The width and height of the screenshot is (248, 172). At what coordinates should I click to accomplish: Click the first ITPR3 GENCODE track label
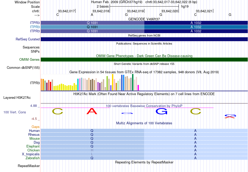click(35, 23)
